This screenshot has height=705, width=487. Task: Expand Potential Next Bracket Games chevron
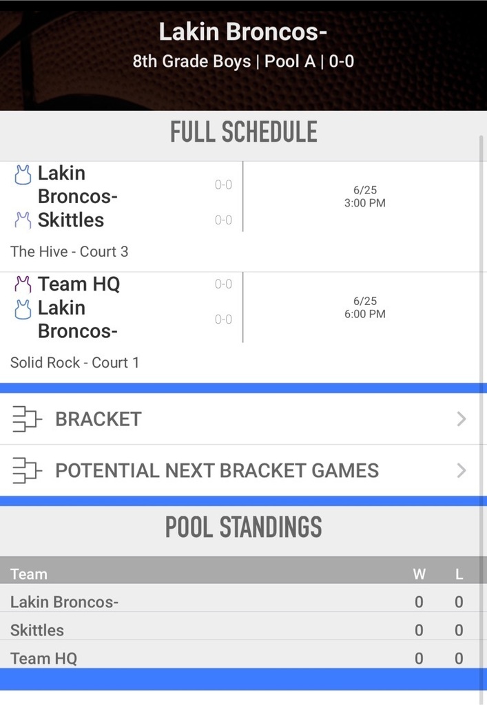[462, 470]
